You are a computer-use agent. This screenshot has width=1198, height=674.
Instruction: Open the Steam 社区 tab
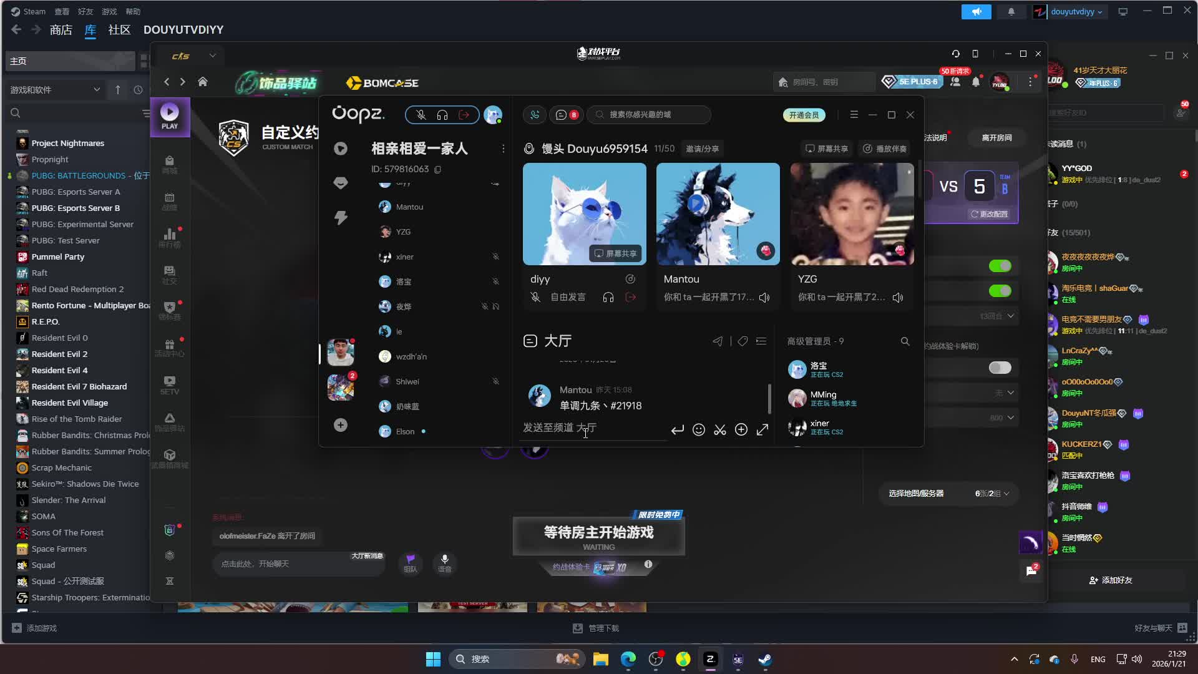119,30
